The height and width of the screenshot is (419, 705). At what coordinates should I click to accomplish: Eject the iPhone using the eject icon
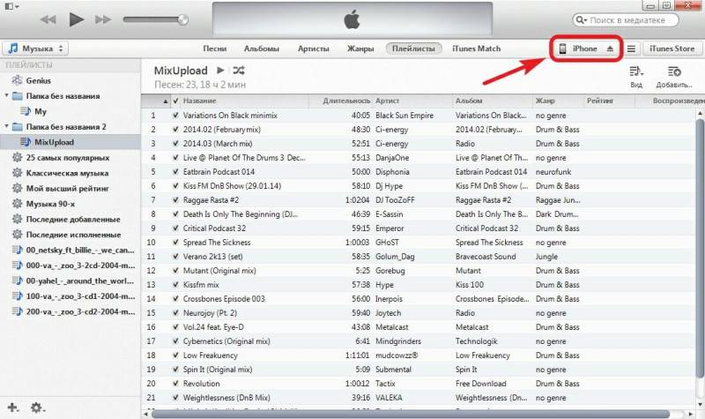609,49
